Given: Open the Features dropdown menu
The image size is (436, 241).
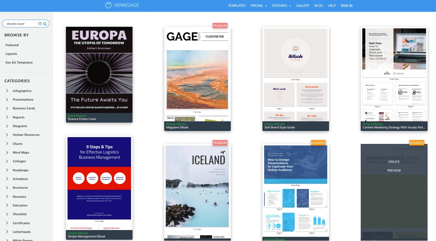Looking at the screenshot, I should tap(281, 6).
